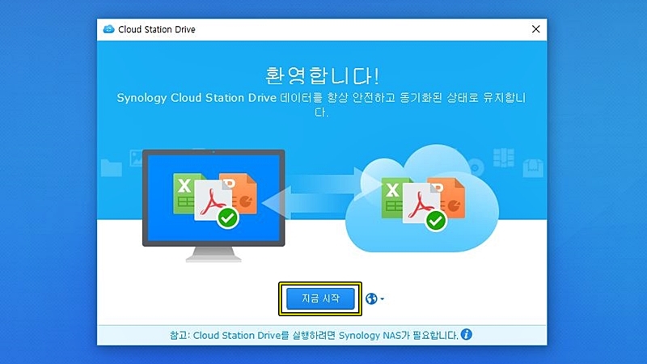Click the info icon beside the NAS note
Viewport: 647px width, 364px height.
click(x=467, y=334)
